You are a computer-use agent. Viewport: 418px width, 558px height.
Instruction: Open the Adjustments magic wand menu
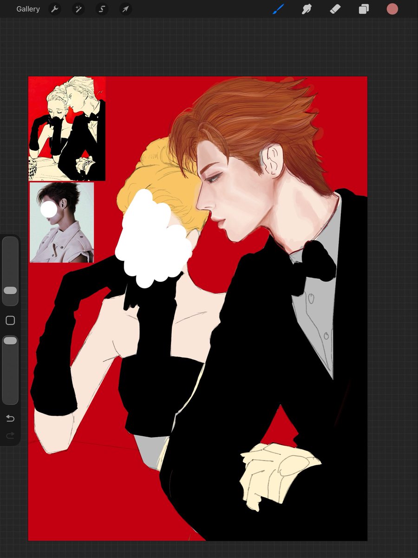[x=78, y=9]
